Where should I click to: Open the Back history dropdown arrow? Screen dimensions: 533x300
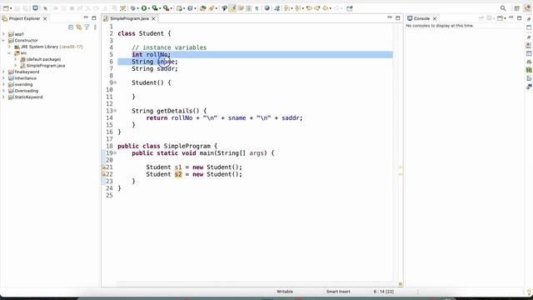(331, 8)
